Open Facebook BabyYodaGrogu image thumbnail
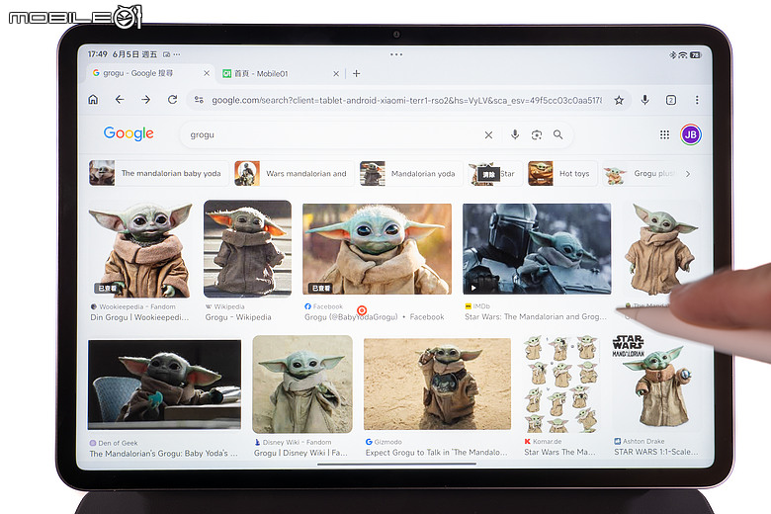The height and width of the screenshot is (514, 771). [x=377, y=249]
